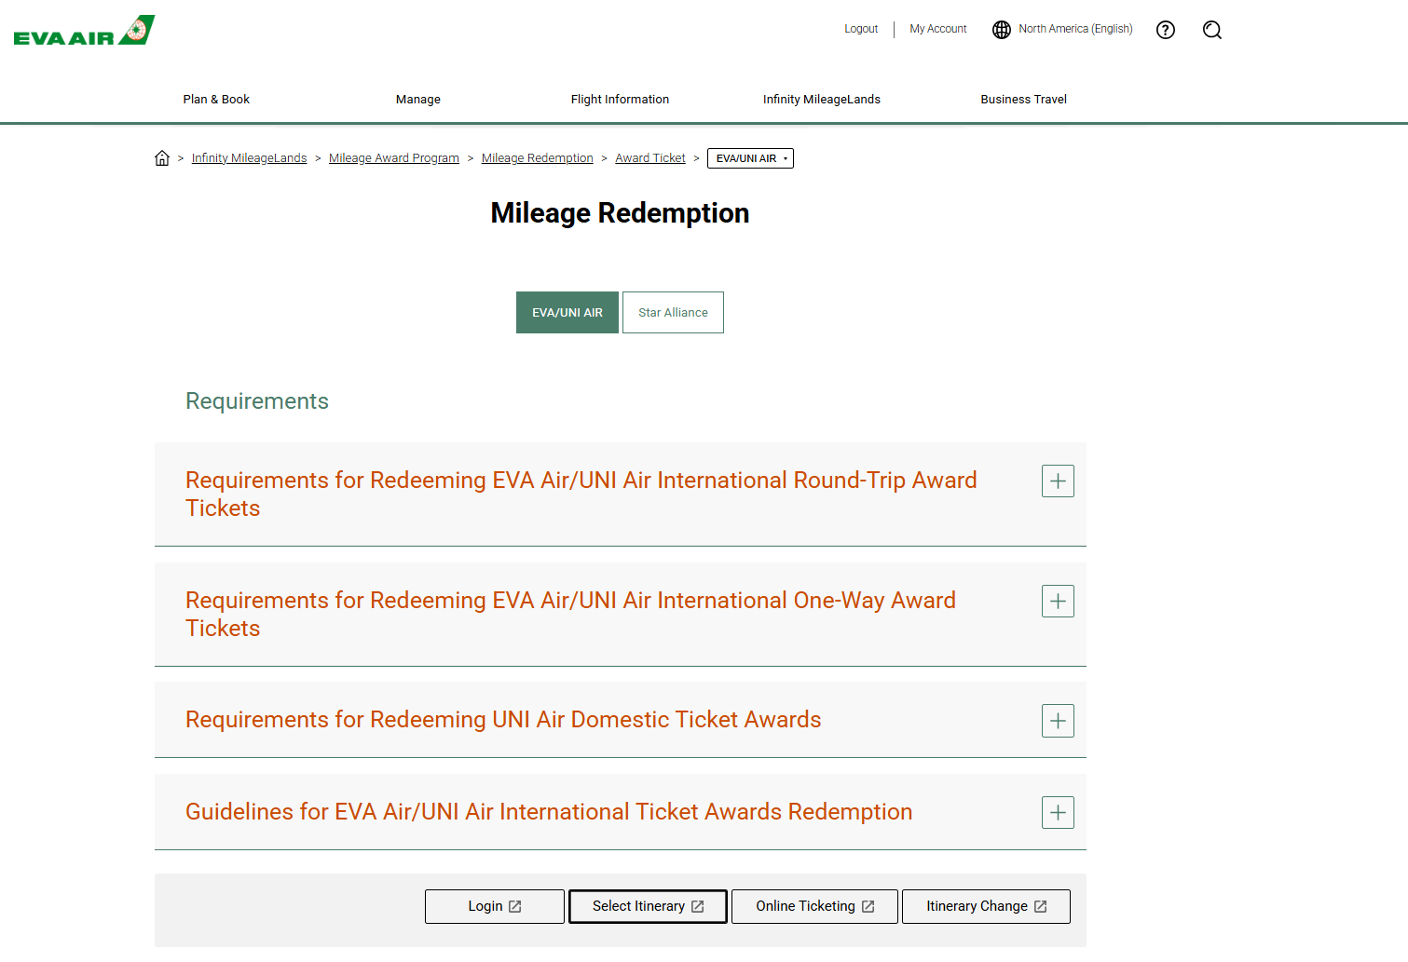
Task: Open the EVA/UNI AIR breadcrumb dropdown
Action: (x=750, y=158)
